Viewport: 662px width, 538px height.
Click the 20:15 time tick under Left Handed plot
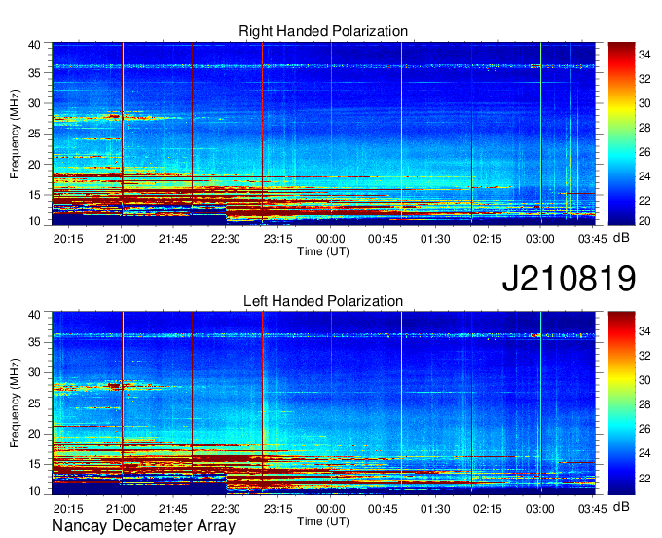[x=68, y=509]
